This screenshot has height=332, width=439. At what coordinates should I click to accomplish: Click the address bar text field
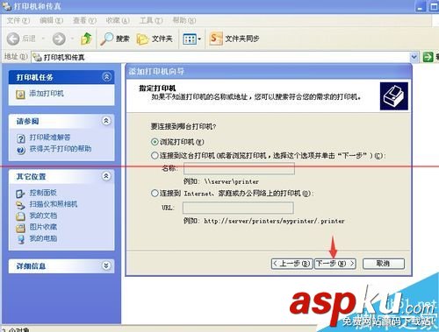(x=220, y=57)
